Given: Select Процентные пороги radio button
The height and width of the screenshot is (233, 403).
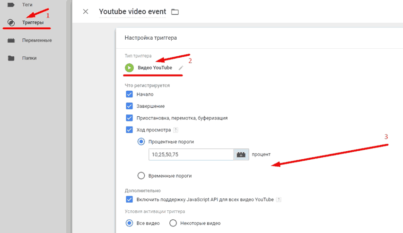Looking at the screenshot, I should (x=141, y=141).
